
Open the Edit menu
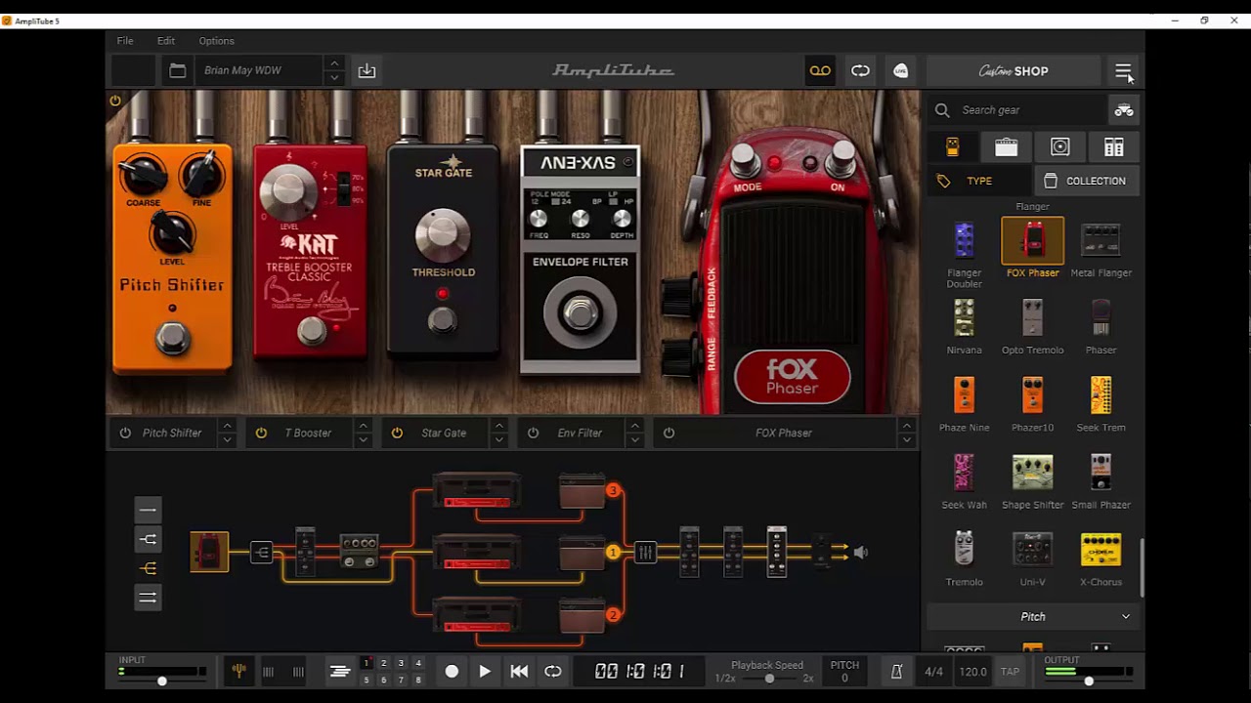coord(166,41)
